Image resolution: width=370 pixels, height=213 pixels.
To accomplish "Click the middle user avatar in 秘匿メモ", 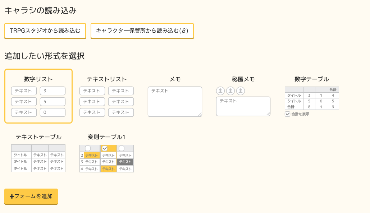I will point(230,91).
